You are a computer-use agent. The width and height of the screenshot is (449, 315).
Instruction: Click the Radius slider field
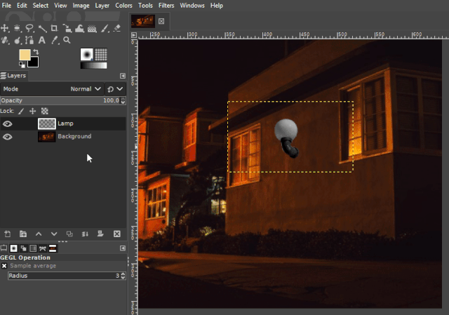click(64, 276)
